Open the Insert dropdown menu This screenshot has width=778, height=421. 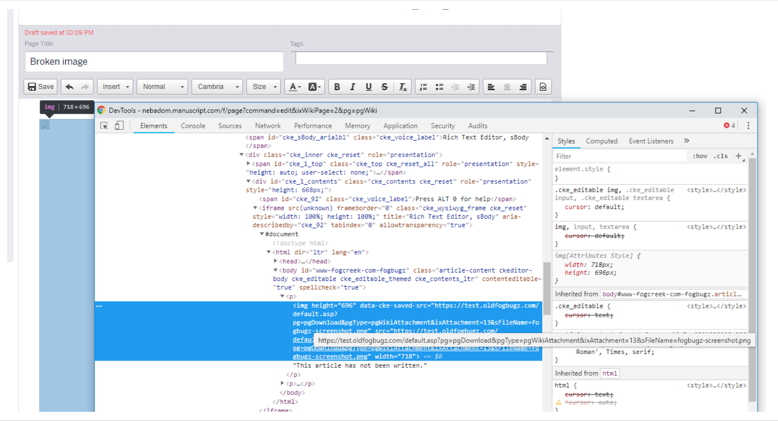115,87
